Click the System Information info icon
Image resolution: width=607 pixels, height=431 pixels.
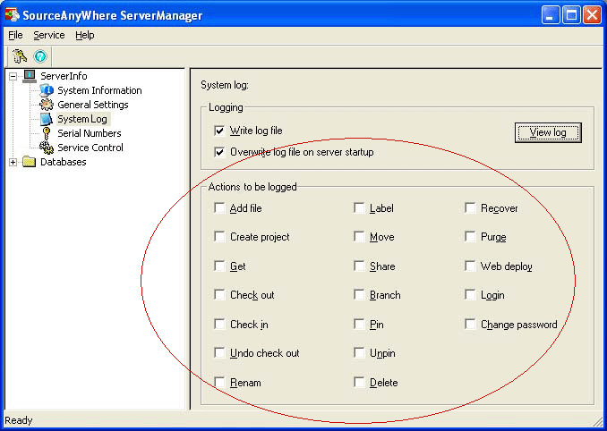[x=47, y=90]
